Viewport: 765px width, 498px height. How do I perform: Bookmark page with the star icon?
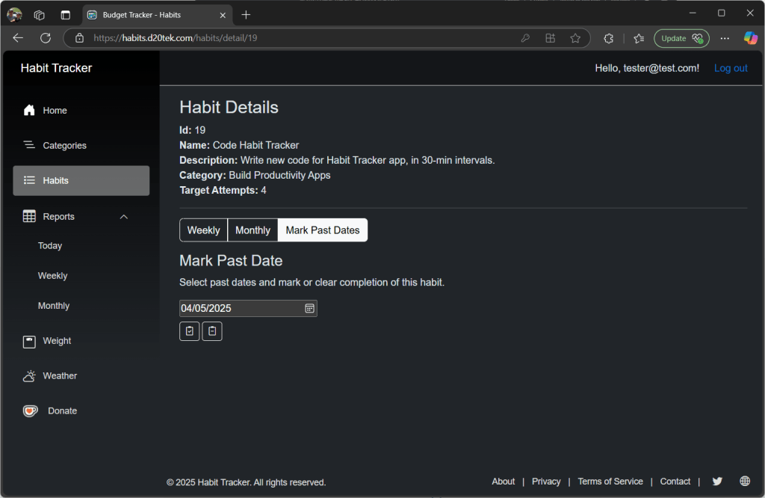[x=575, y=38]
